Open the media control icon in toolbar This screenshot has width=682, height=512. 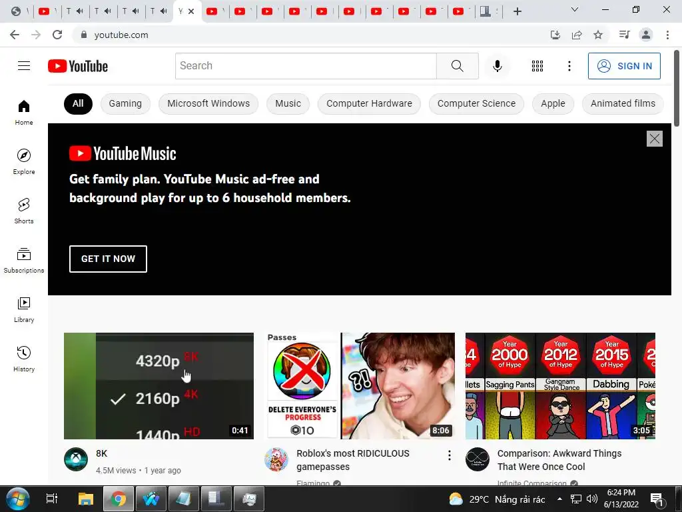click(624, 35)
